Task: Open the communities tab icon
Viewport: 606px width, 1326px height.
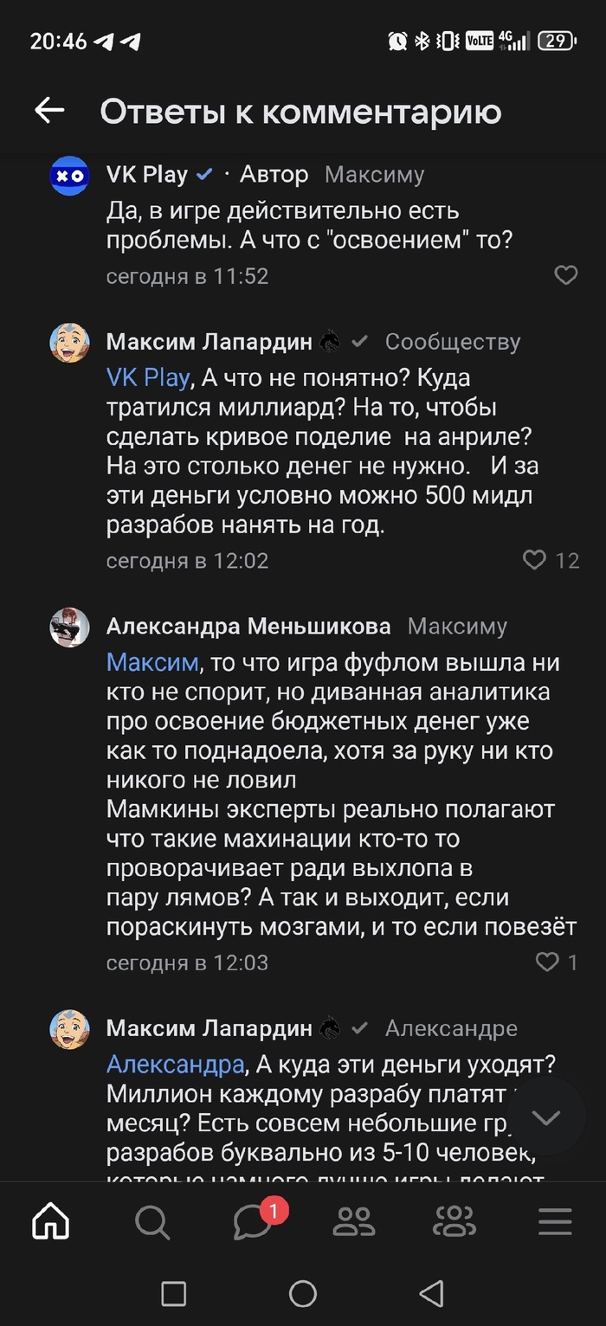Action: click(455, 1221)
